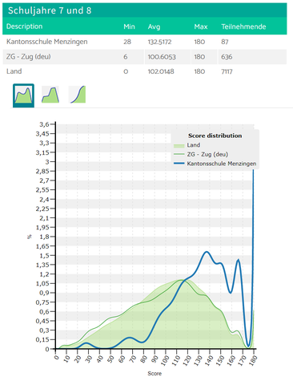Toggle Kantonsschule Menzingen legend entry
293x385 pixels.
(x=222, y=164)
